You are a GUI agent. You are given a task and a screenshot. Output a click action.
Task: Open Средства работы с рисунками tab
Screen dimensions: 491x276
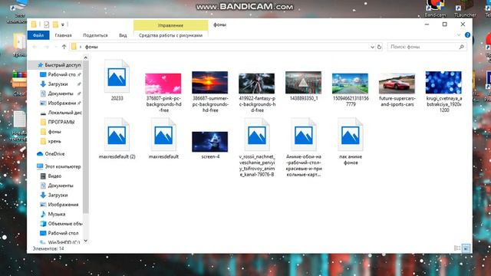[x=170, y=35]
